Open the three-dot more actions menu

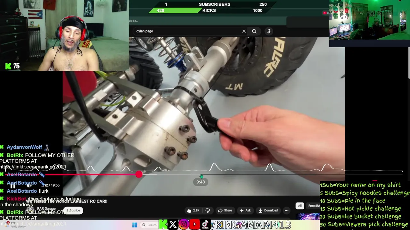(x=286, y=211)
